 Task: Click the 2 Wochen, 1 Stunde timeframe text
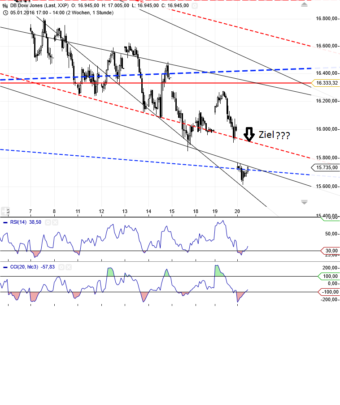(89, 13)
